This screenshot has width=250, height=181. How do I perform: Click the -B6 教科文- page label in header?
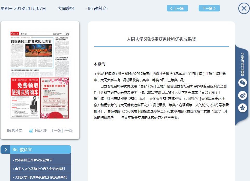pyautogui.click(x=97, y=9)
